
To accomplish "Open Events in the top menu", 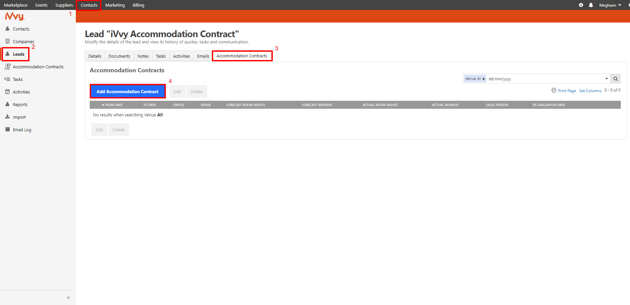I will (41, 5).
